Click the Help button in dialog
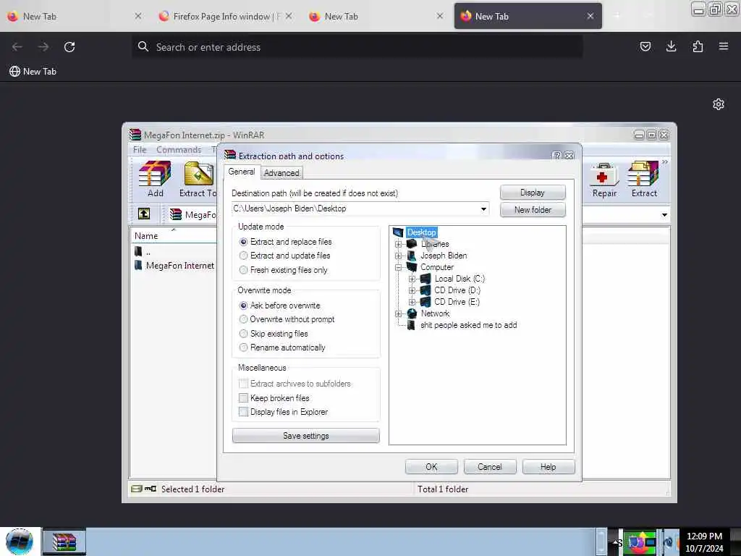This screenshot has height=556, width=741. pyautogui.click(x=549, y=467)
